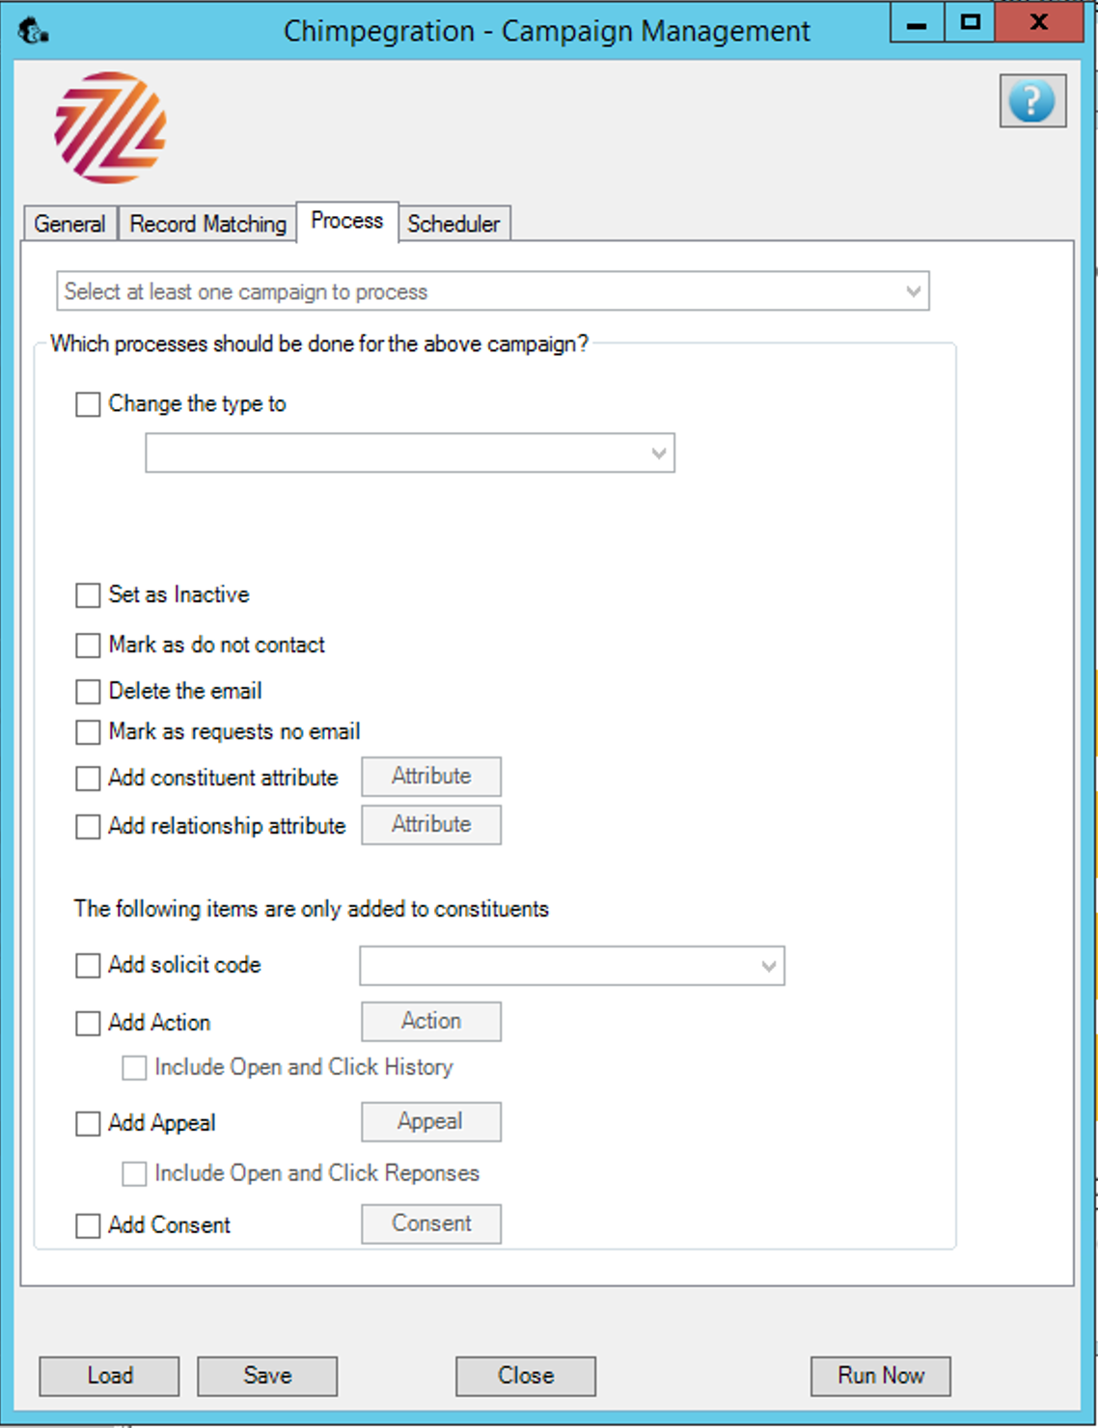Check Add constituent attribute option
This screenshot has width=1098, height=1428.
88,779
